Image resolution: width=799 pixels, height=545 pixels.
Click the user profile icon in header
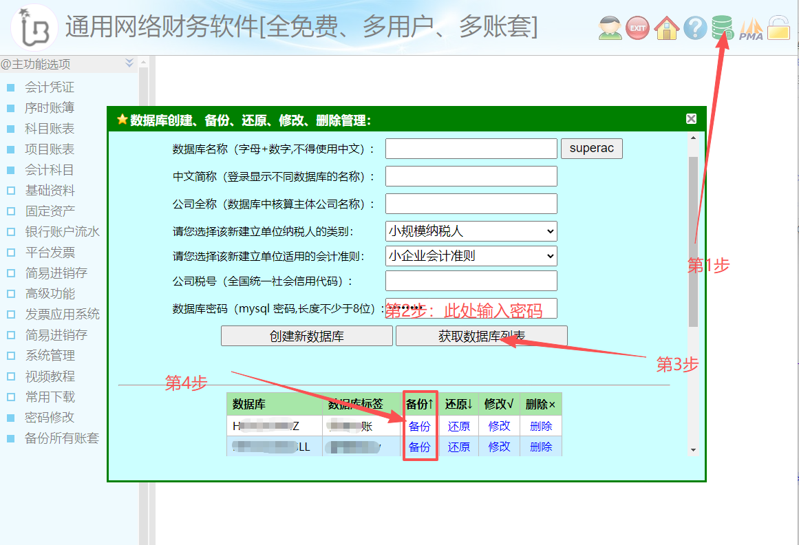610,28
